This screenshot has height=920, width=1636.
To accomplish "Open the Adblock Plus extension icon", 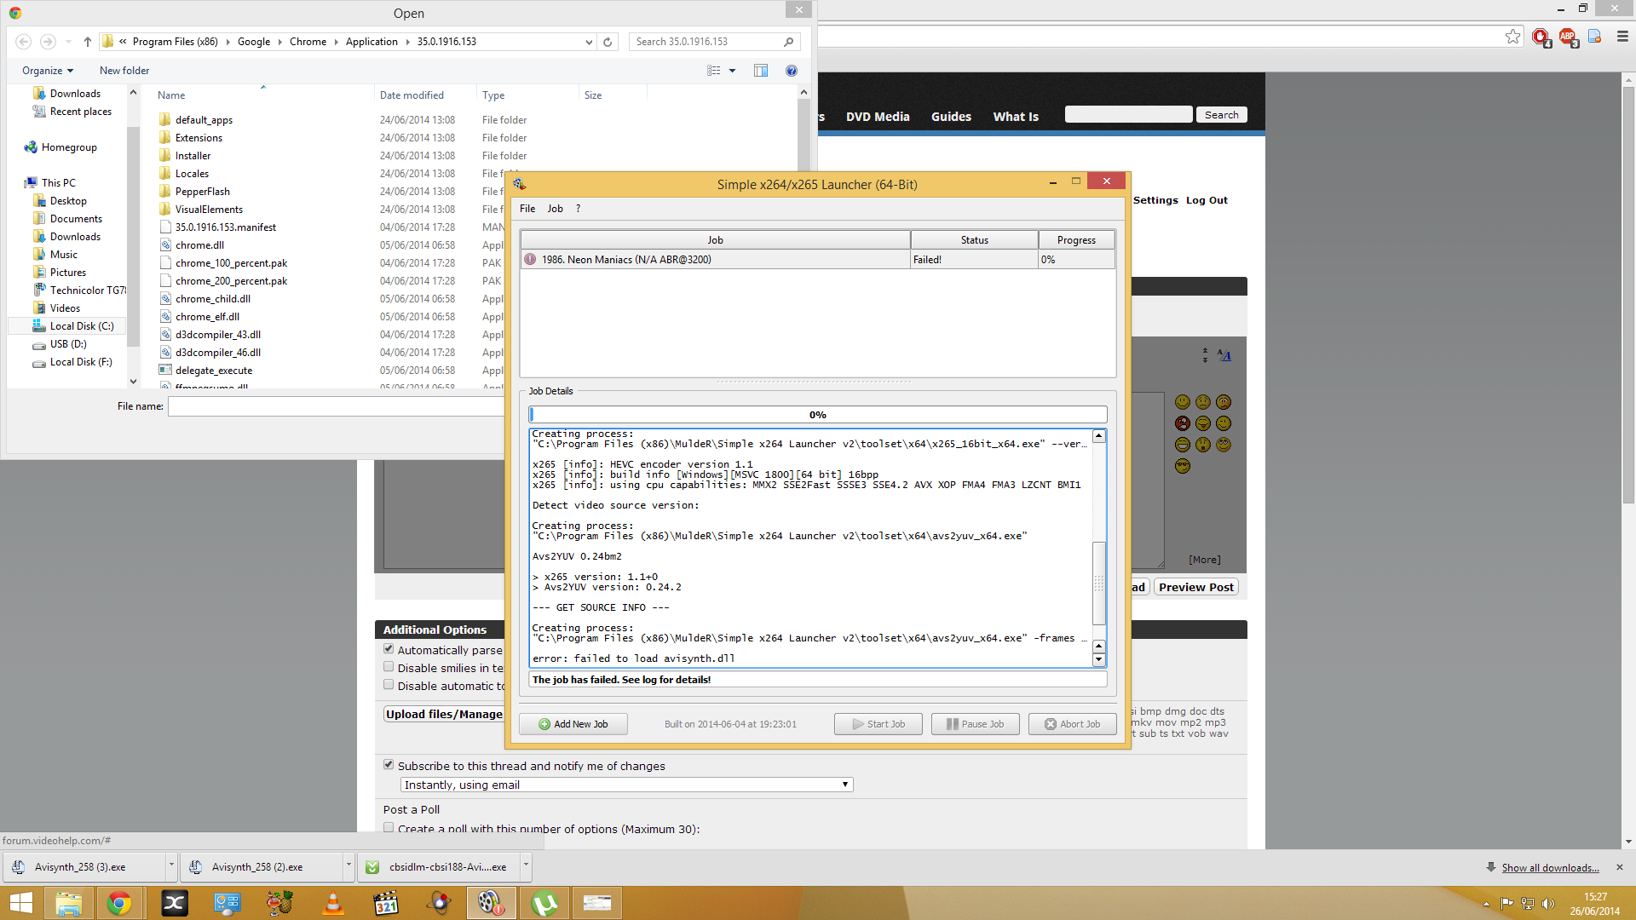I will [x=1567, y=37].
